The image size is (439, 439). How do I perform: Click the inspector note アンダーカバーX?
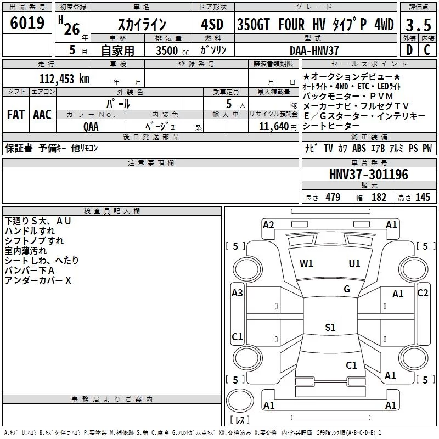pyautogui.click(x=38, y=280)
